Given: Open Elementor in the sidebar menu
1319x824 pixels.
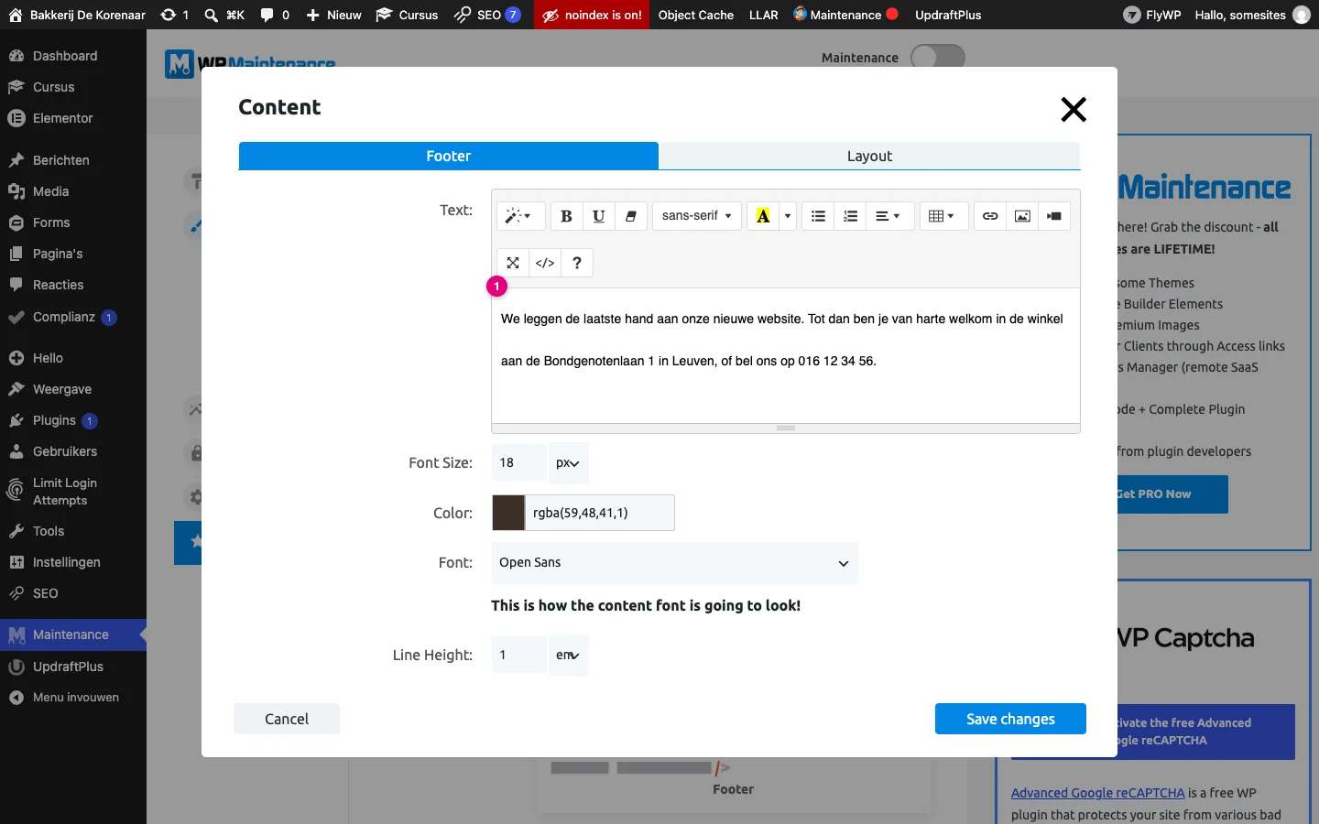Looking at the screenshot, I should tap(73, 118).
